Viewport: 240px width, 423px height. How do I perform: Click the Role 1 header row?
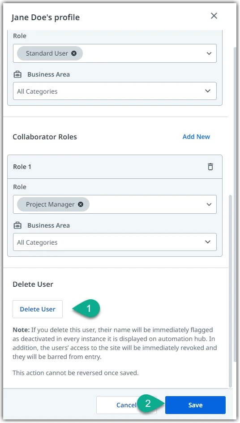115,167
